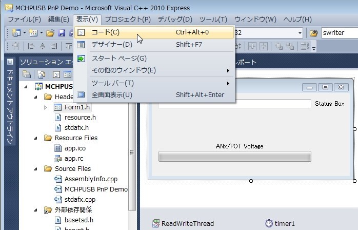Screen dimensions: 358x230
Task: Click the Align Rights layout icon
Action: pos(54,46)
